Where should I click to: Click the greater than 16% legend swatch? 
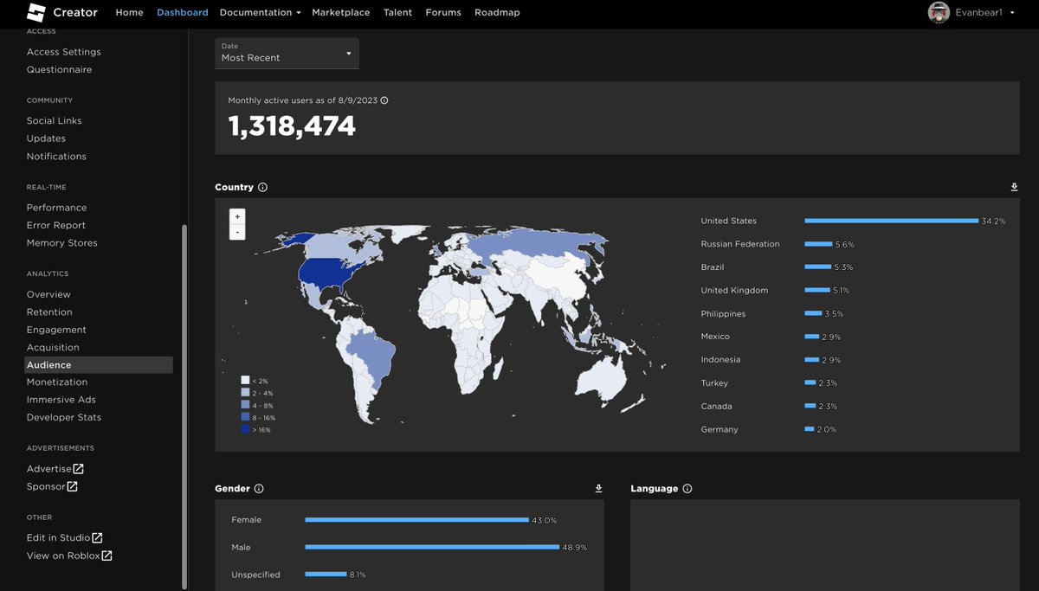click(x=245, y=429)
